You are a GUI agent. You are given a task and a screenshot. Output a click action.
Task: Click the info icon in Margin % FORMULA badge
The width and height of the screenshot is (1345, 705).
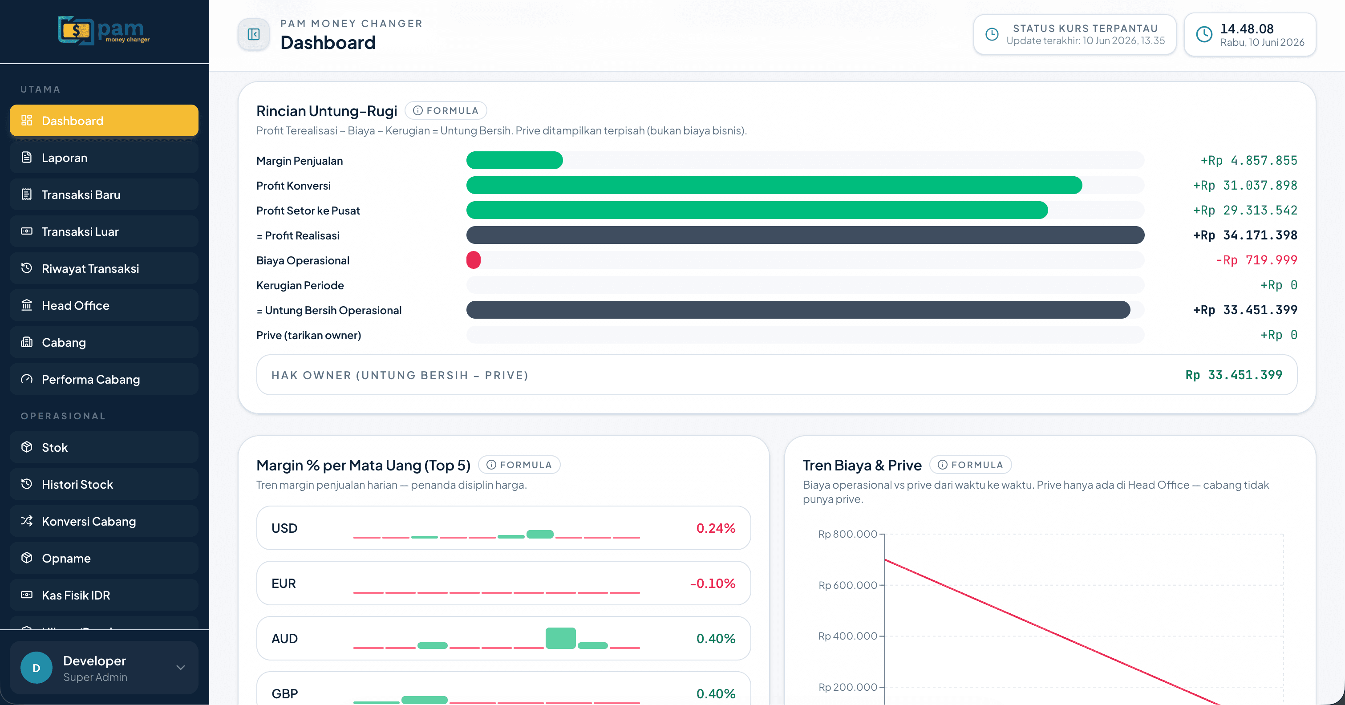[x=491, y=465]
